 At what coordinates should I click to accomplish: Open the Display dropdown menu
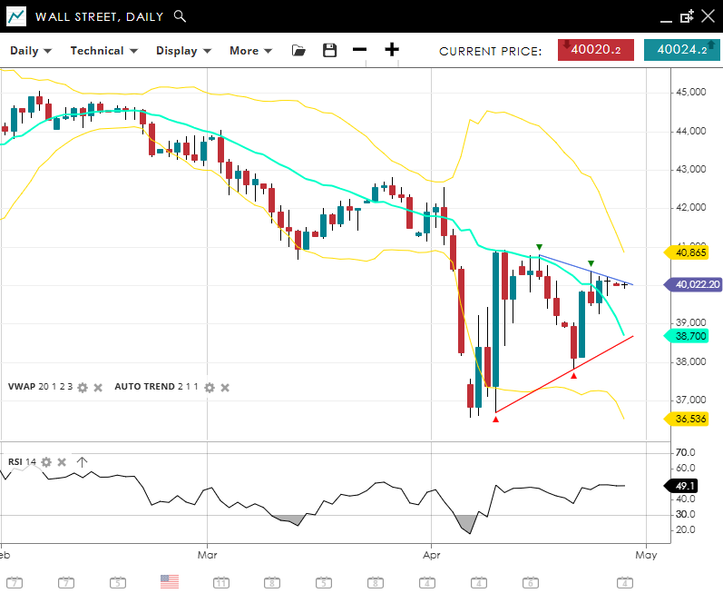tap(183, 51)
